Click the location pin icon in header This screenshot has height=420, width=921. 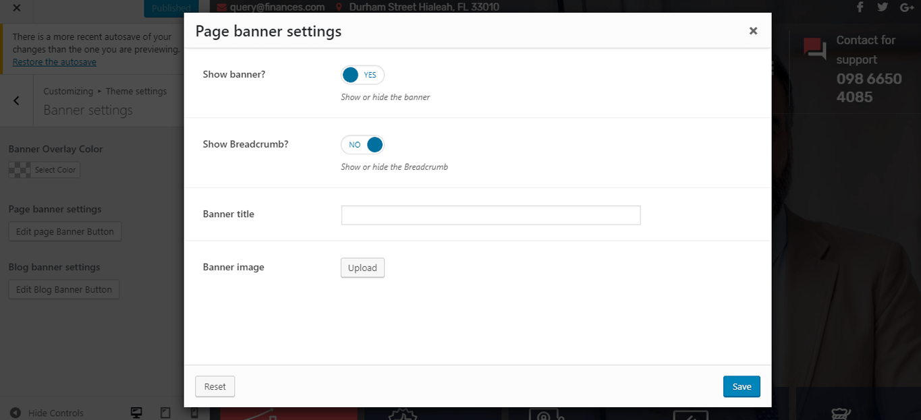(339, 7)
